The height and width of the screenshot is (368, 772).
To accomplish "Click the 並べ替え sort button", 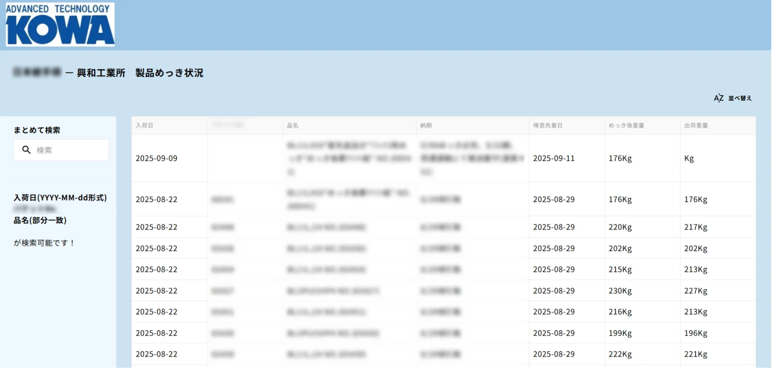I will (x=740, y=98).
